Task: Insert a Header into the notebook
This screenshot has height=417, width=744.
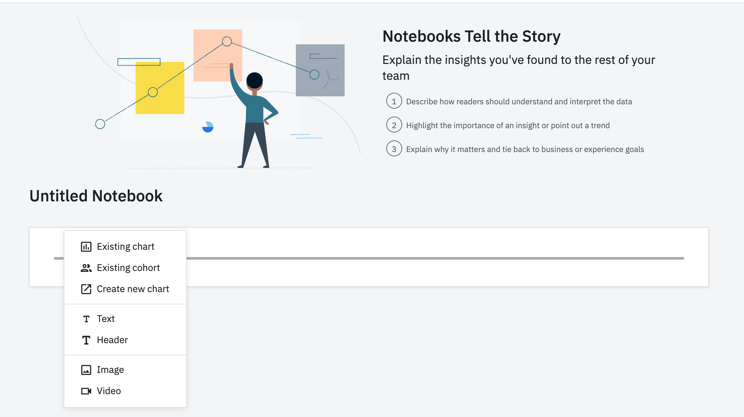Action: point(112,340)
